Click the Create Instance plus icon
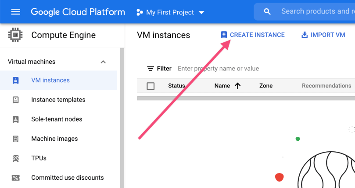Viewport: 355px width, 188px height. click(x=224, y=35)
